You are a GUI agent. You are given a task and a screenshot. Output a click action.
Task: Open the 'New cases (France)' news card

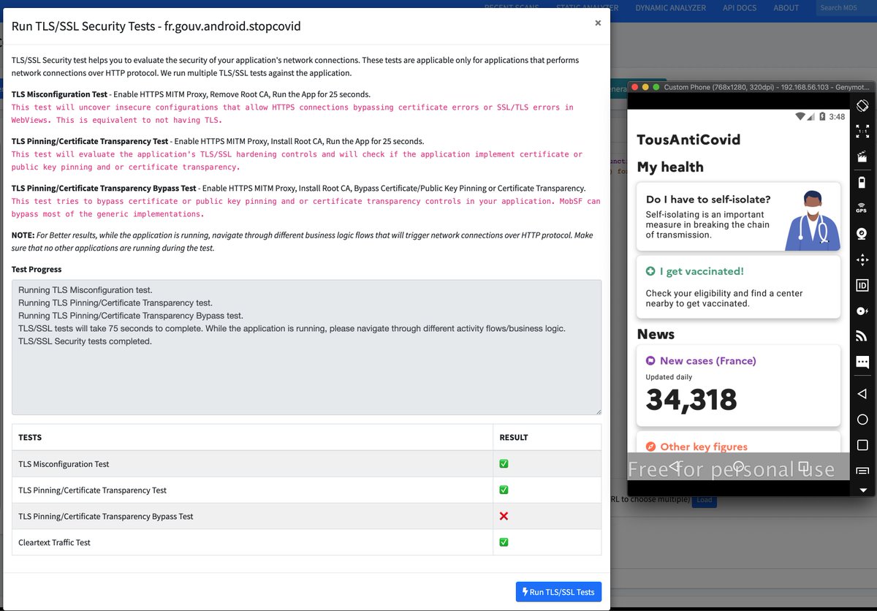[x=738, y=386]
